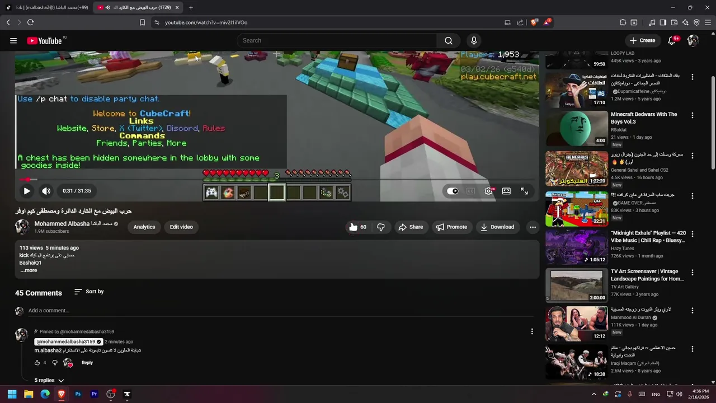Open account avatar menu in YouTube header

pos(693,40)
